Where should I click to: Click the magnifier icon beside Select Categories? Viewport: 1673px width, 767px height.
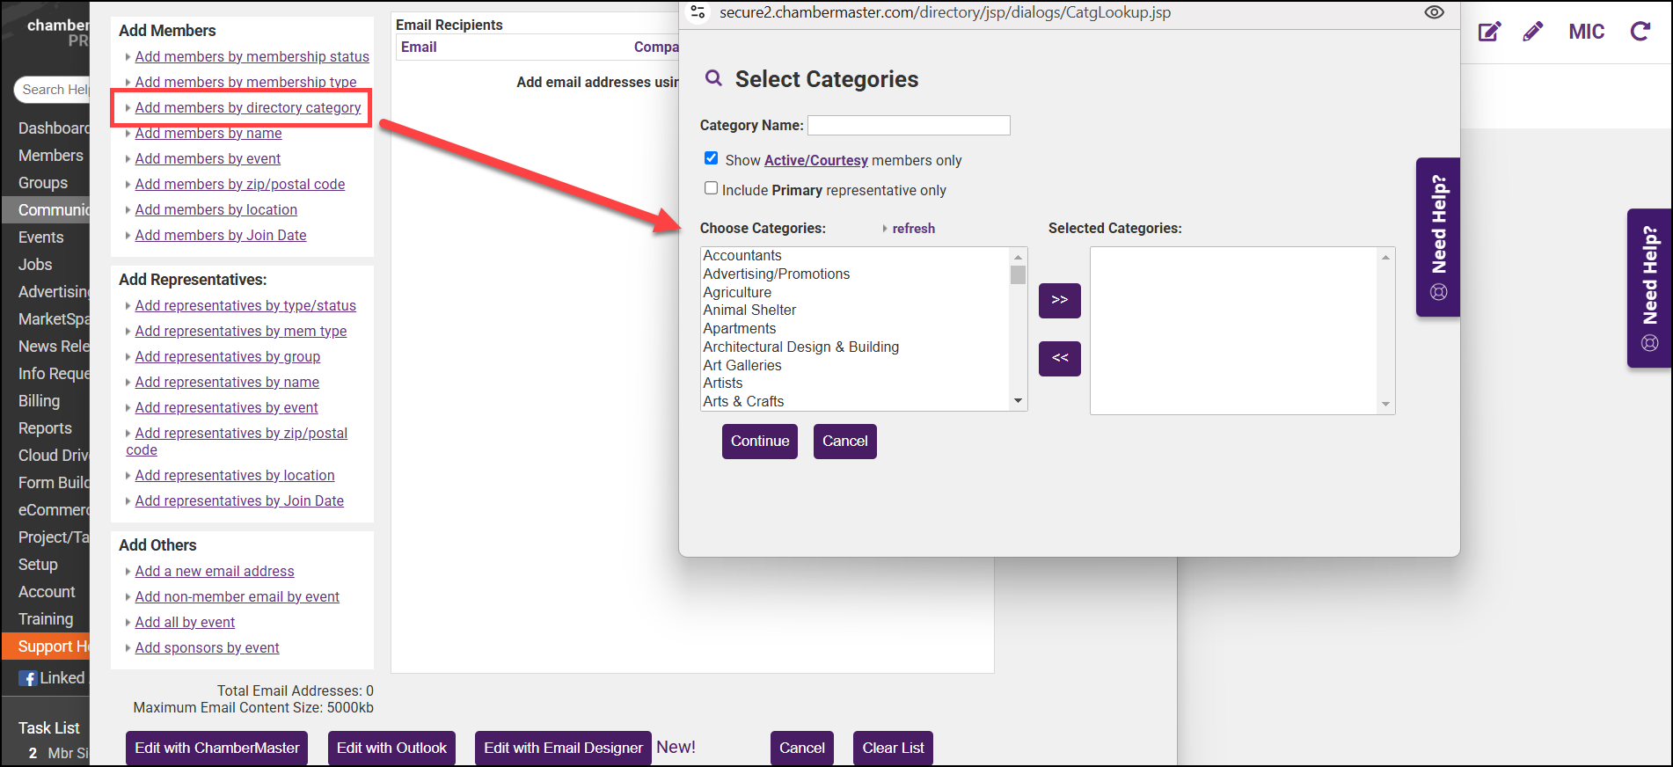point(714,78)
